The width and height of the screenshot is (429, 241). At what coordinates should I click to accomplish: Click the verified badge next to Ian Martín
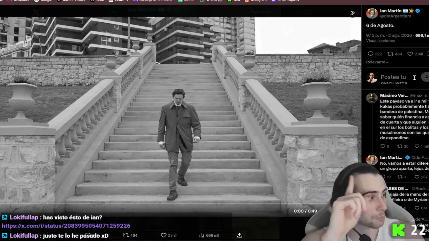[x=418, y=11]
